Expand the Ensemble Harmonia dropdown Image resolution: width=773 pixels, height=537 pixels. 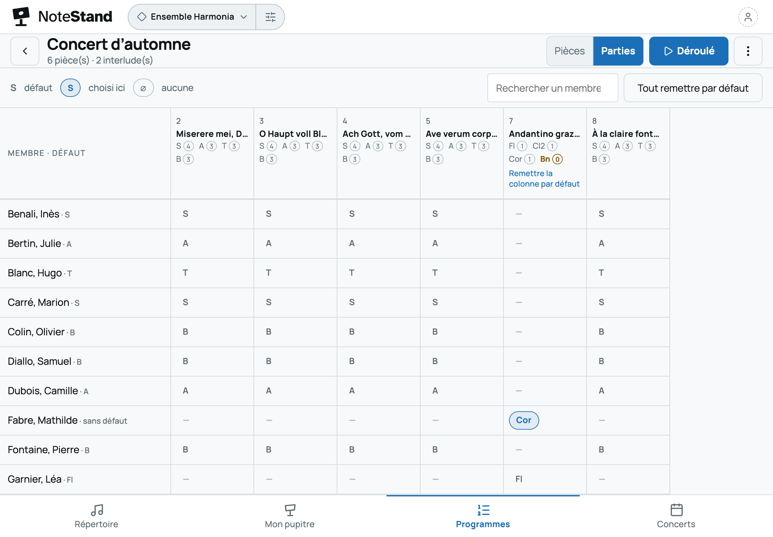192,17
